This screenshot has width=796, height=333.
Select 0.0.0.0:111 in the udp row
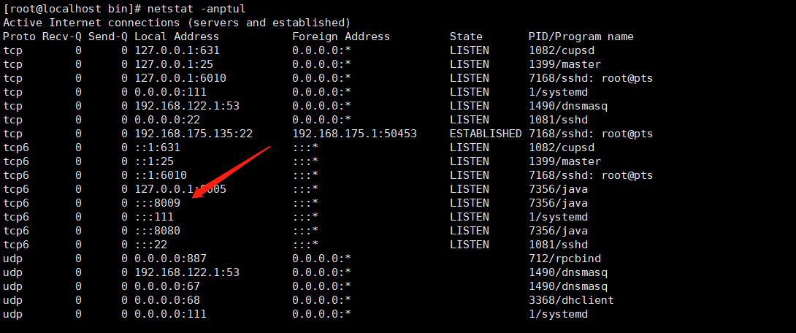pyautogui.click(x=171, y=314)
